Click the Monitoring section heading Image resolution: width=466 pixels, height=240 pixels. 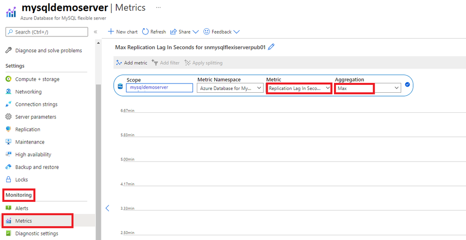click(19, 195)
